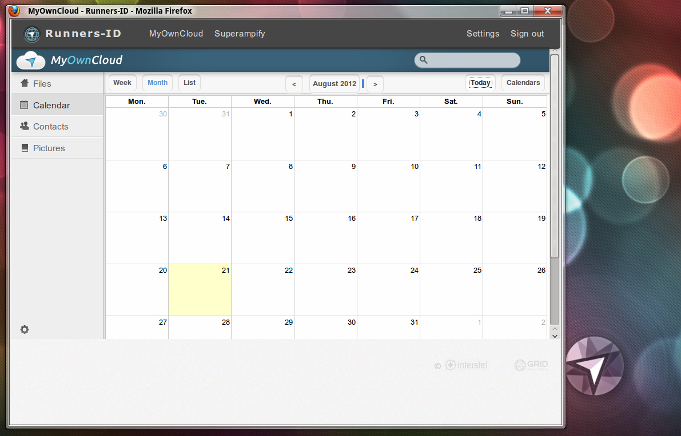Go to previous month with < button

(x=294, y=84)
